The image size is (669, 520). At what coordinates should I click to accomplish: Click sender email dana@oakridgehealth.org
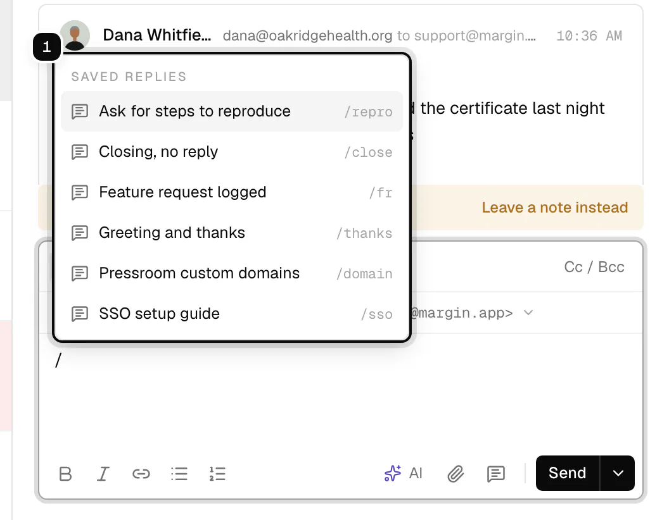[x=307, y=36]
